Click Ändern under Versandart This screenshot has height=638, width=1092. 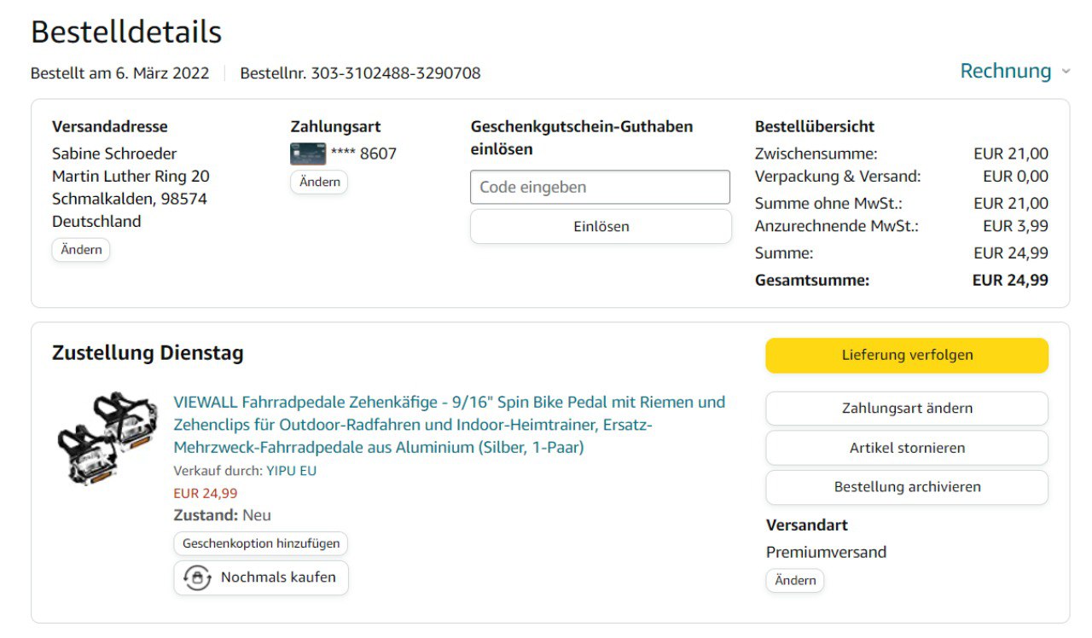click(795, 580)
